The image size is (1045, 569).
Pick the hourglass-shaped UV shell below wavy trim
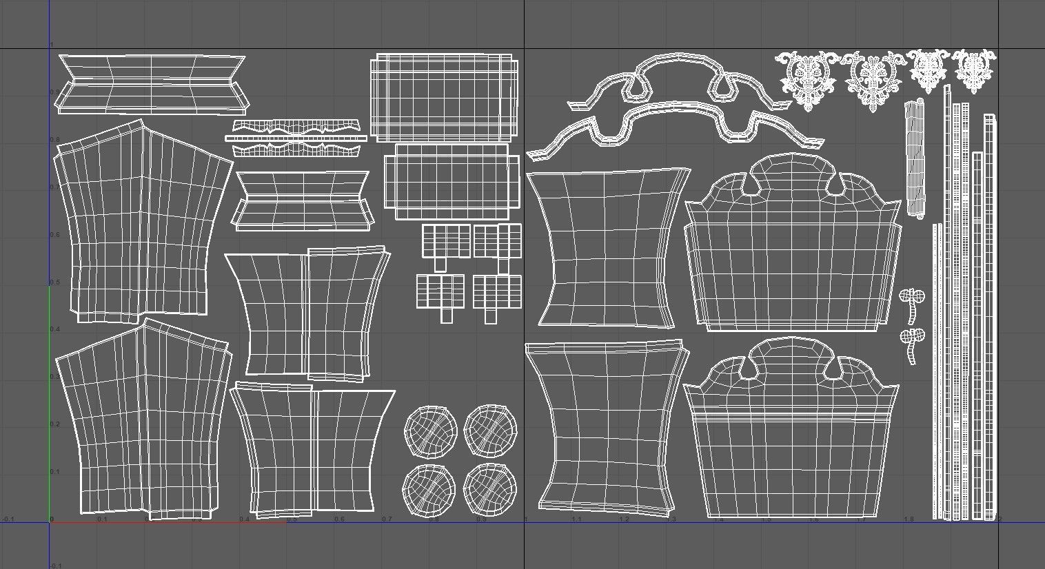[x=303, y=200]
